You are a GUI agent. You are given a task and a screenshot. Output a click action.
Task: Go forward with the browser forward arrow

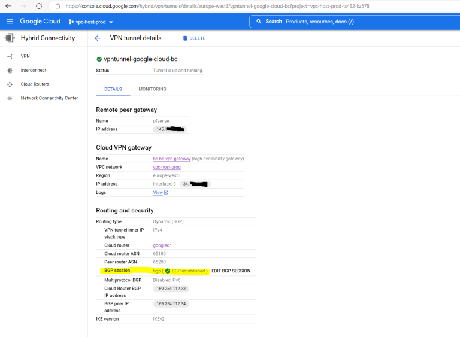24,6
